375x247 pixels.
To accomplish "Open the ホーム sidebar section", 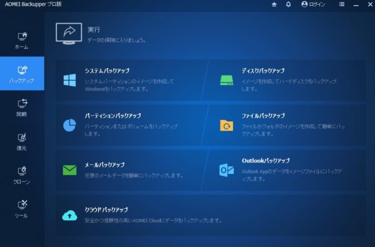I will tap(22, 40).
